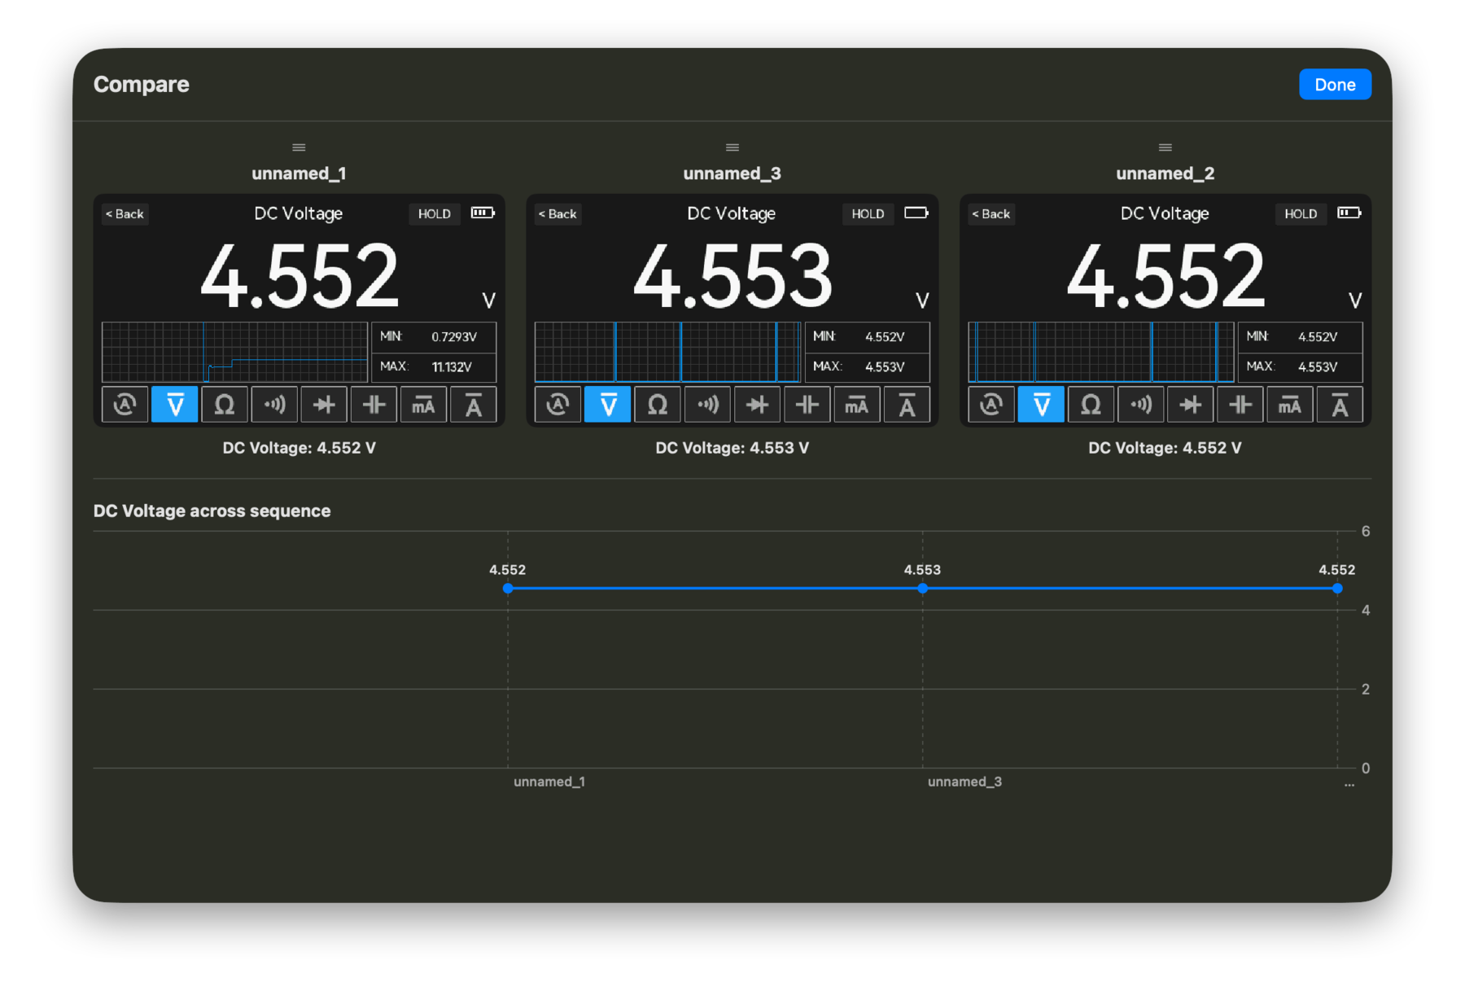The width and height of the screenshot is (1465, 1000).
Task: Toggle HOLD on unnamed_1 meter
Action: point(435,214)
